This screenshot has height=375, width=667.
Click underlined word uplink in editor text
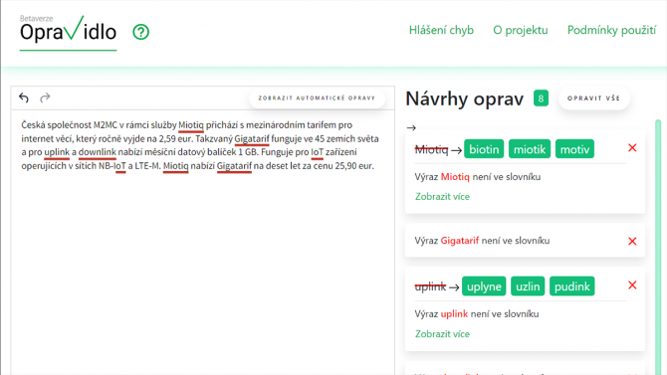tap(57, 152)
